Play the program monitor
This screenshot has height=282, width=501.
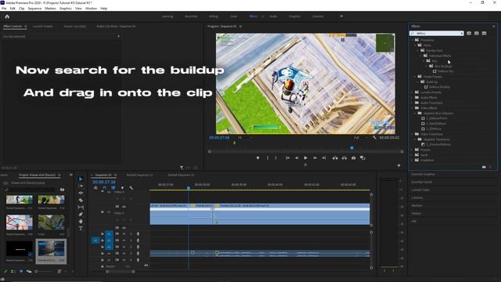coord(305,158)
